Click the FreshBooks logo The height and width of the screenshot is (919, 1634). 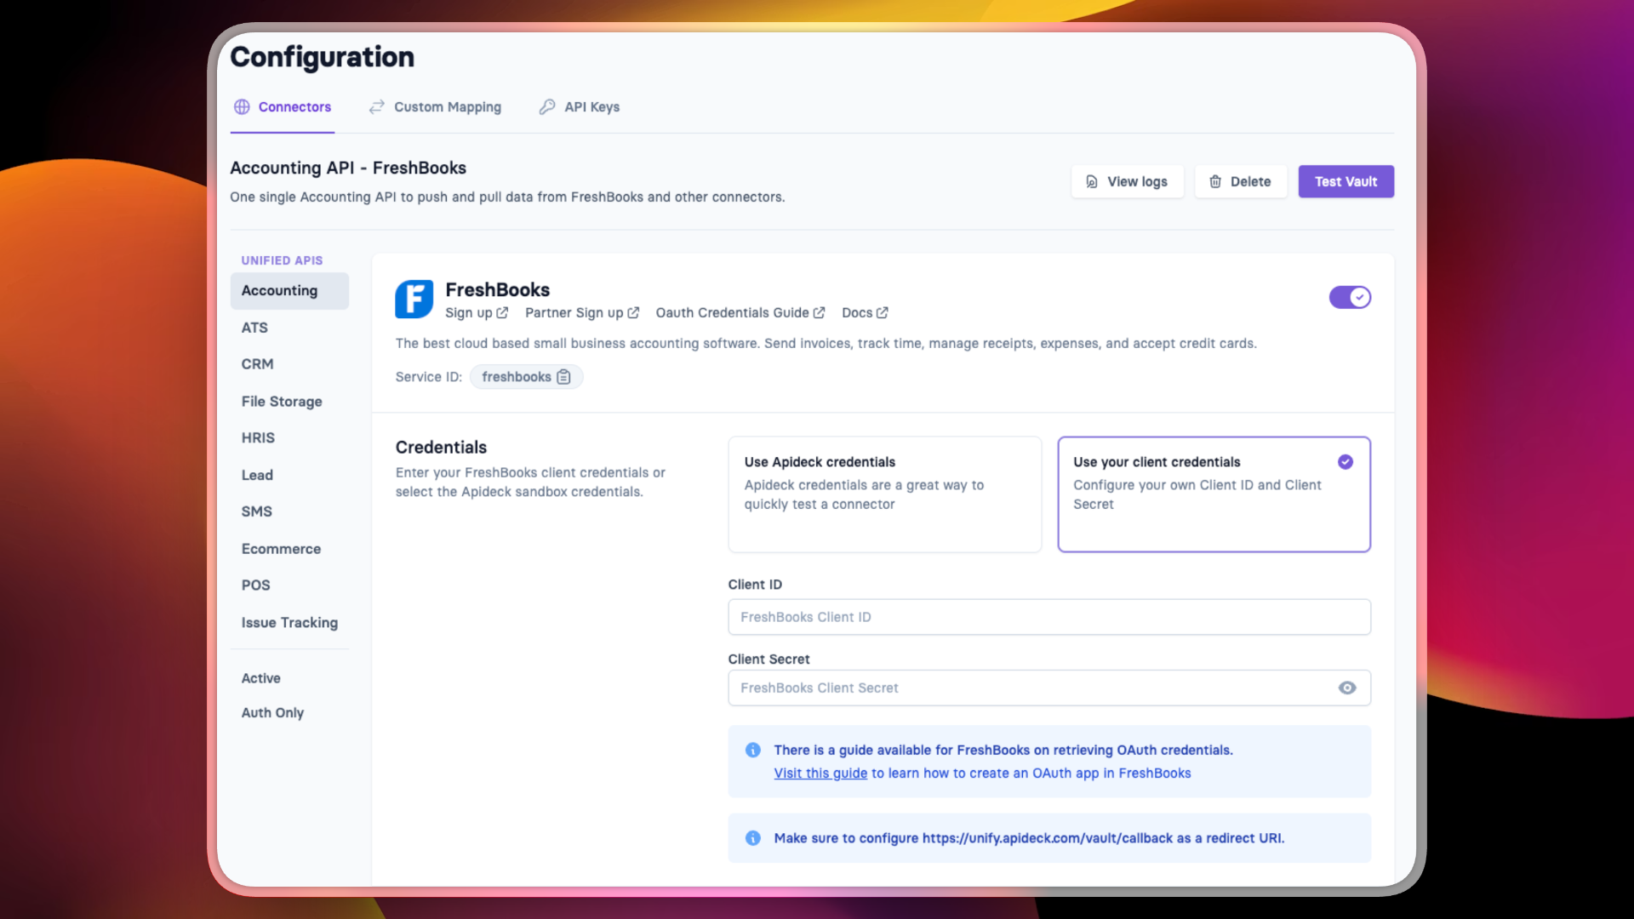click(414, 300)
